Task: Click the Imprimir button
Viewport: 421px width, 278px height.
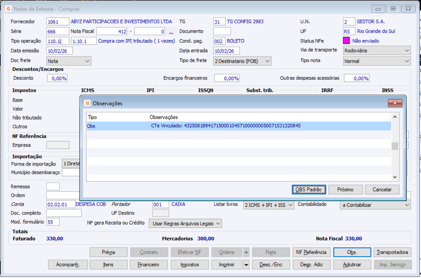Action: pyautogui.click(x=227, y=265)
